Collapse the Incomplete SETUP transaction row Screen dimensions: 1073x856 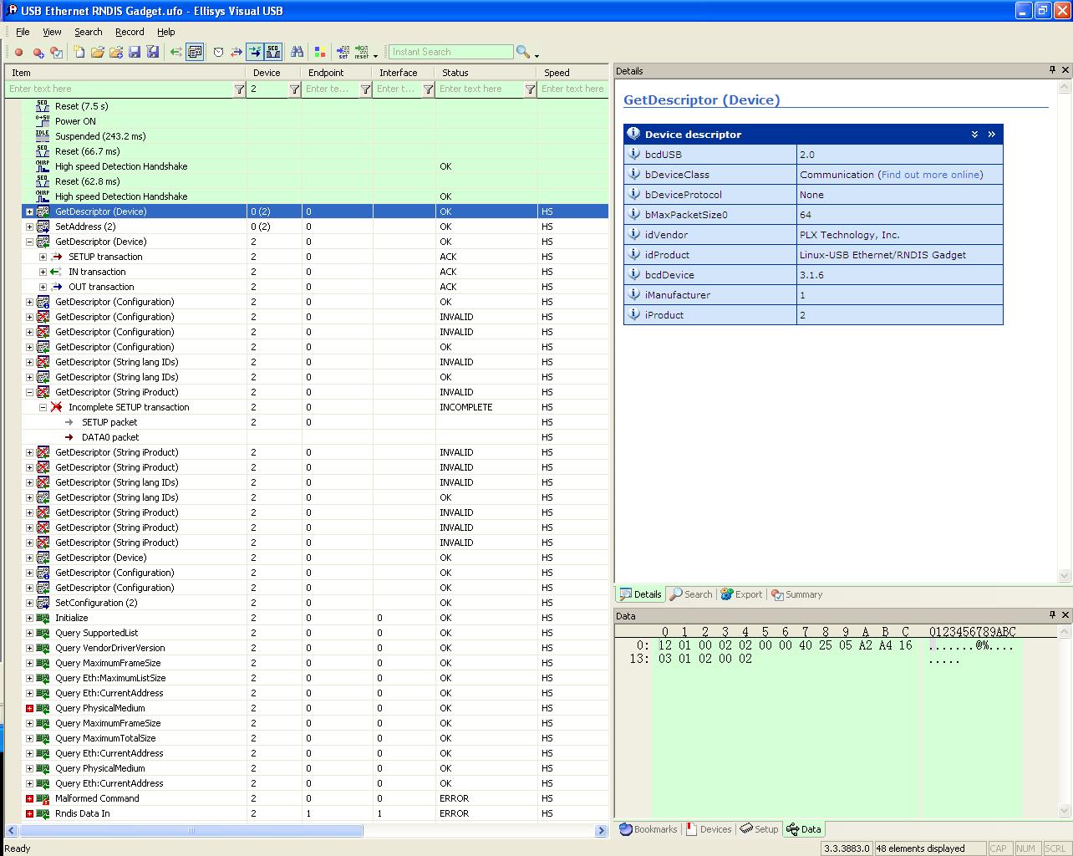[x=43, y=407]
